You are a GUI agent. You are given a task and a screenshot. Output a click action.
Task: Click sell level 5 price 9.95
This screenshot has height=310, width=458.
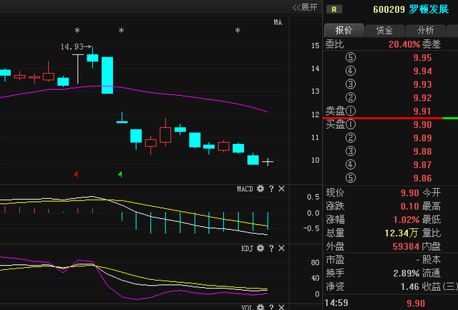422,58
